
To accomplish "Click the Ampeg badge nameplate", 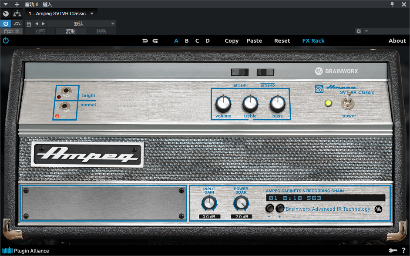I will click(87, 155).
